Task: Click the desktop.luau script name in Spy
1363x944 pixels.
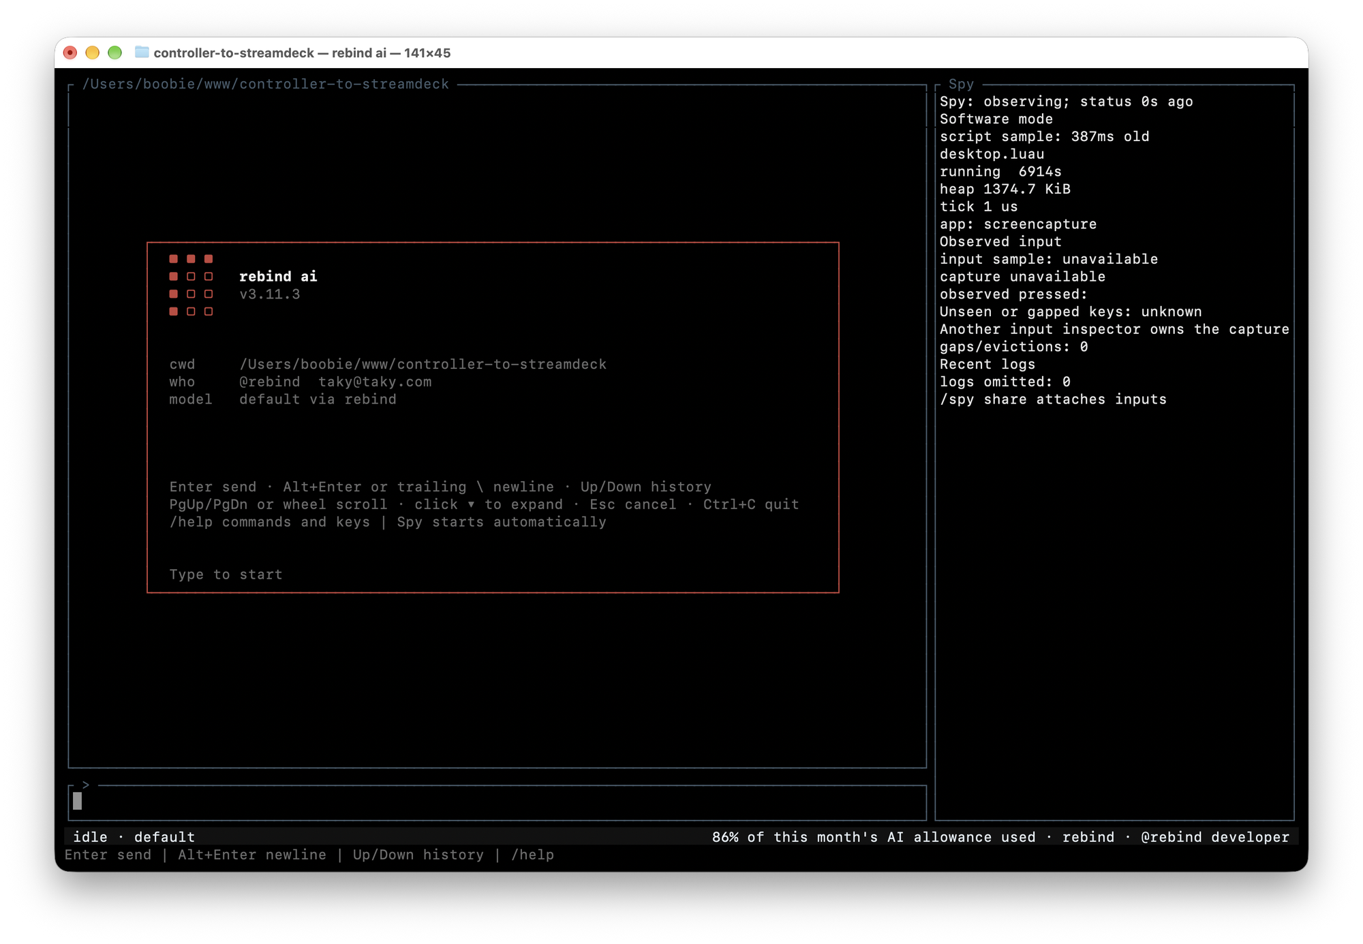Action: point(992,154)
